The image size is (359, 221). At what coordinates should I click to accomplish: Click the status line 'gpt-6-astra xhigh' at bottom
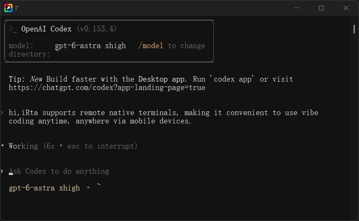pyautogui.click(x=44, y=188)
